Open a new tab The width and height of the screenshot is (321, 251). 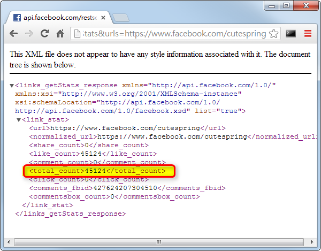[121, 18]
